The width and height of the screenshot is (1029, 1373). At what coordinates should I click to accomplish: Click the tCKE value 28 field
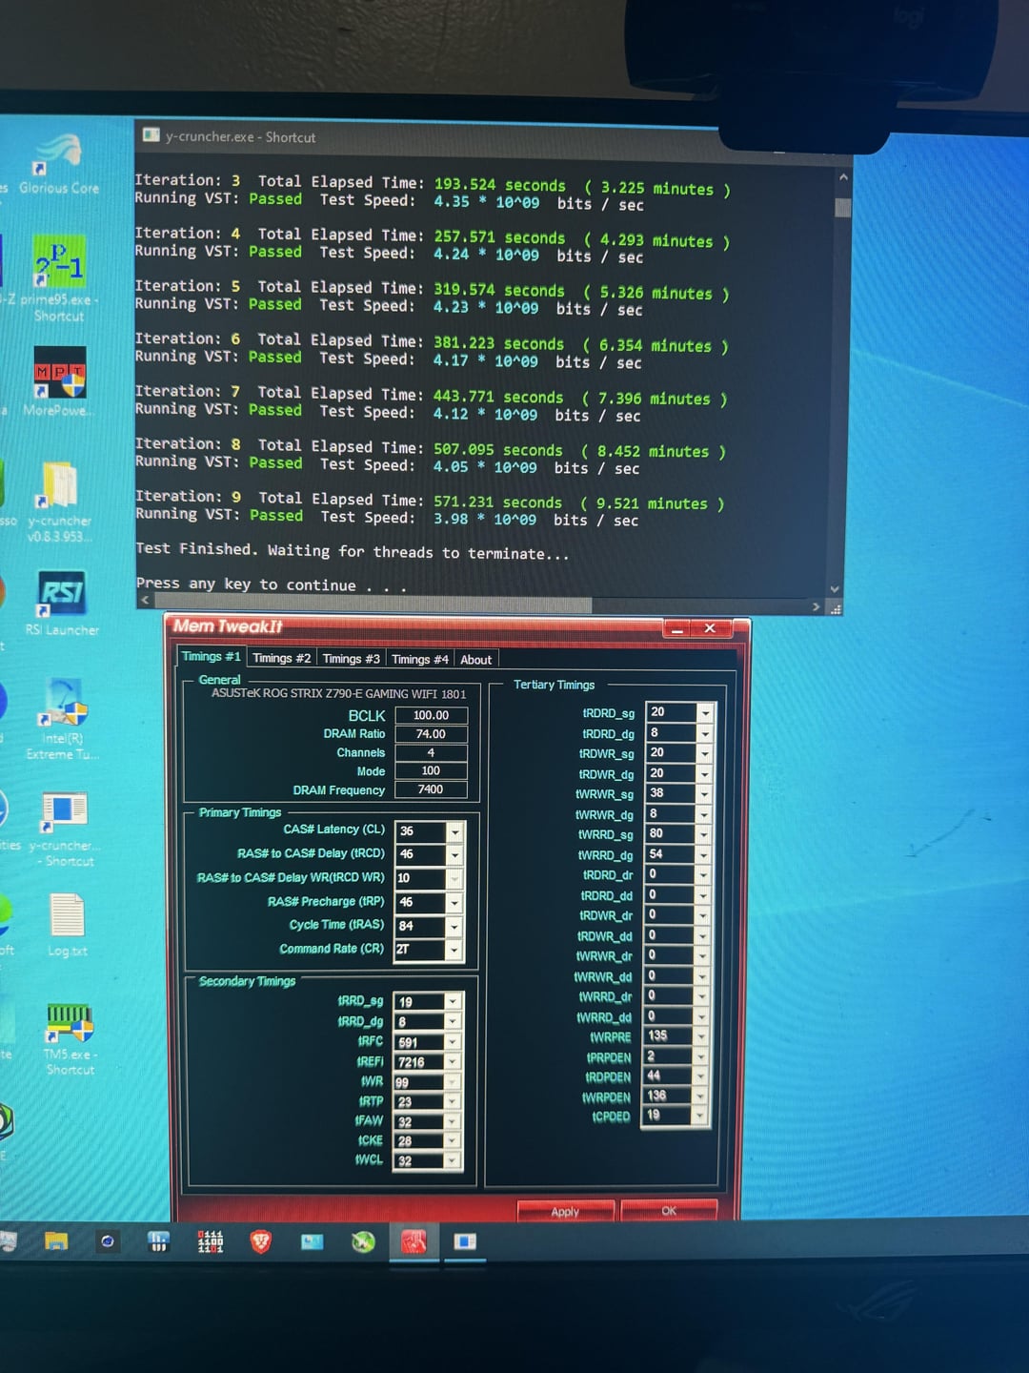[x=419, y=1140]
